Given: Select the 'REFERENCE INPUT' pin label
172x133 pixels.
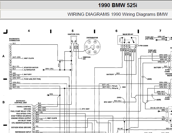Looking at the screenshot, I should (x=23, y=132).
